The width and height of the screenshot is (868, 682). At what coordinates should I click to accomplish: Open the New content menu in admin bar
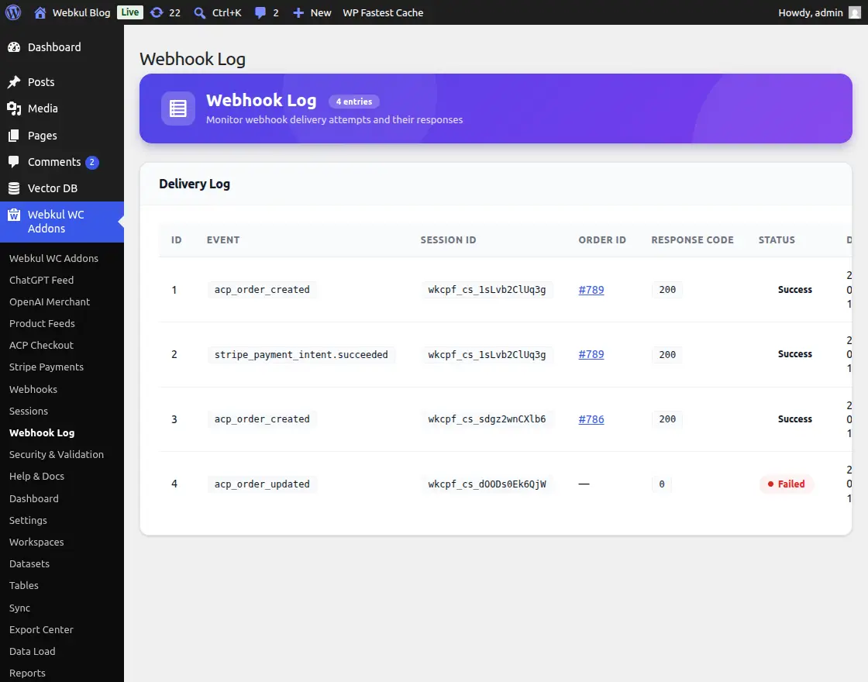click(x=311, y=12)
